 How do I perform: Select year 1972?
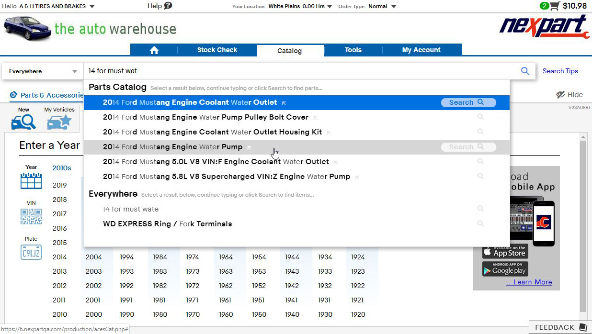[193, 286]
